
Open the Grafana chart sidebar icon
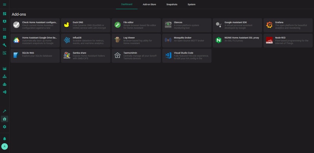point(4,69)
